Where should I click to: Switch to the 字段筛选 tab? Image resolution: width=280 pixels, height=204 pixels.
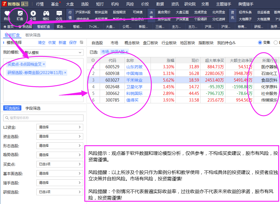(33, 108)
